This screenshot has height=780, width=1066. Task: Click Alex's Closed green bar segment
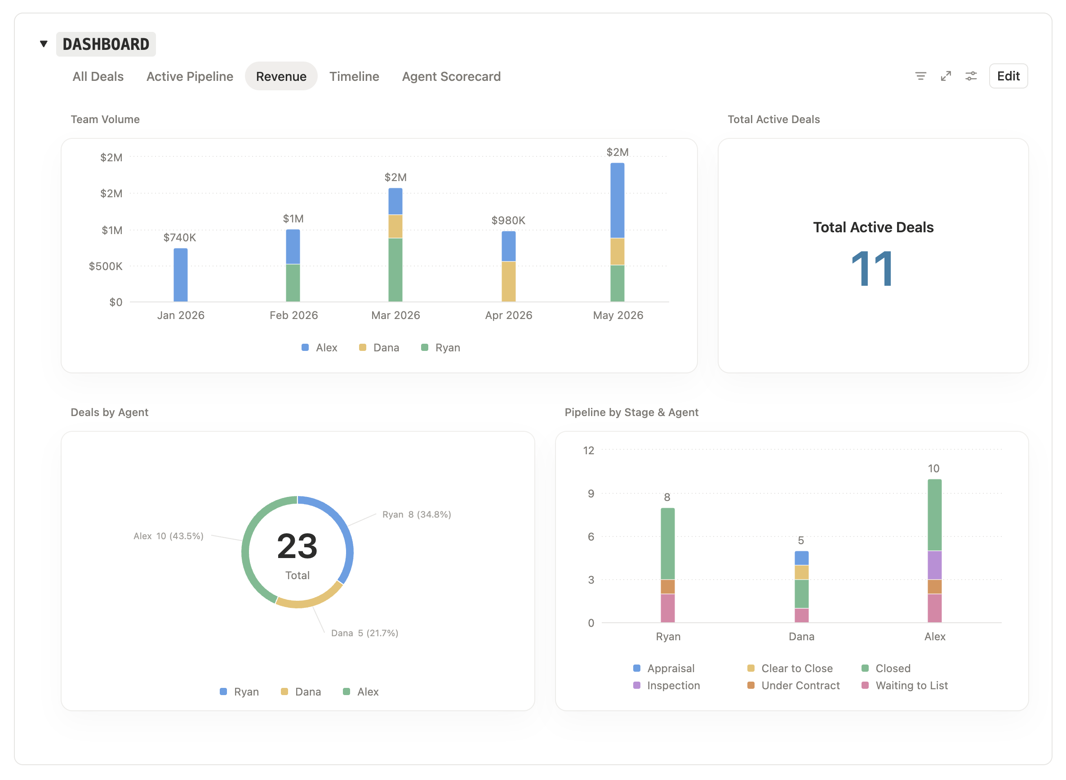click(x=934, y=515)
